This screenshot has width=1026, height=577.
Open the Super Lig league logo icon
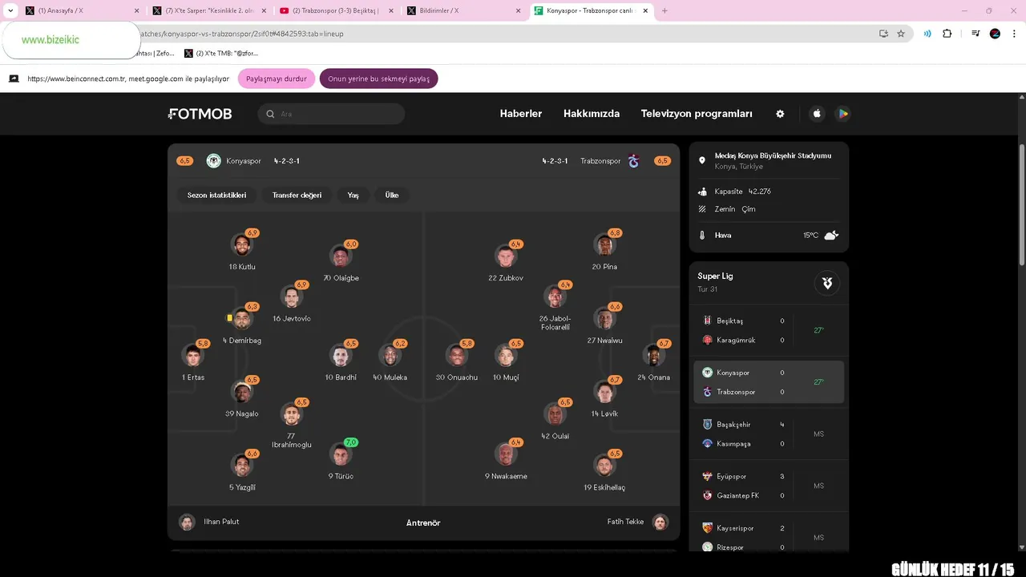pyautogui.click(x=827, y=283)
